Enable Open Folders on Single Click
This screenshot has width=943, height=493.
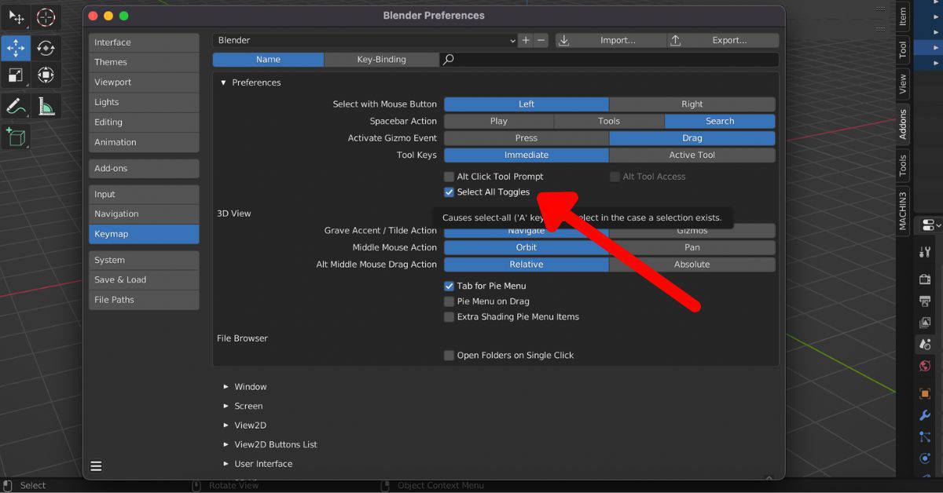[x=449, y=356]
